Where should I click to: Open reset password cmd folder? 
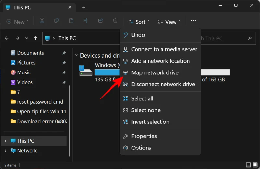click(37, 102)
